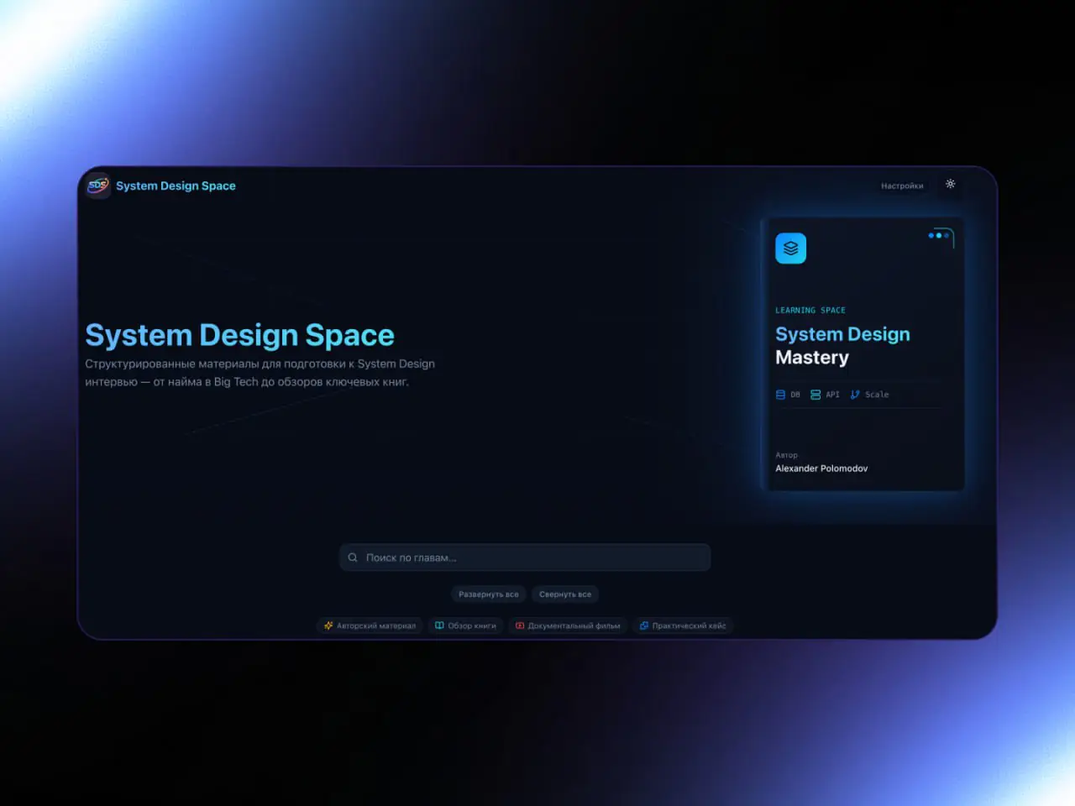Click the Alexander Polomodov author name
Screen dimensions: 1075x806
coord(821,468)
